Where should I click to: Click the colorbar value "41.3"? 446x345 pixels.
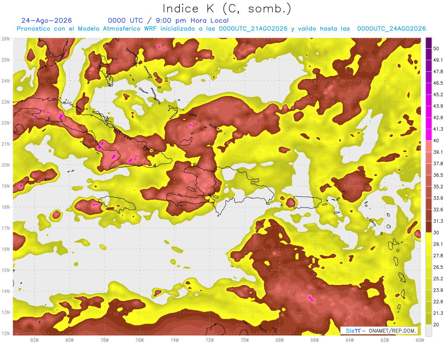438,129
